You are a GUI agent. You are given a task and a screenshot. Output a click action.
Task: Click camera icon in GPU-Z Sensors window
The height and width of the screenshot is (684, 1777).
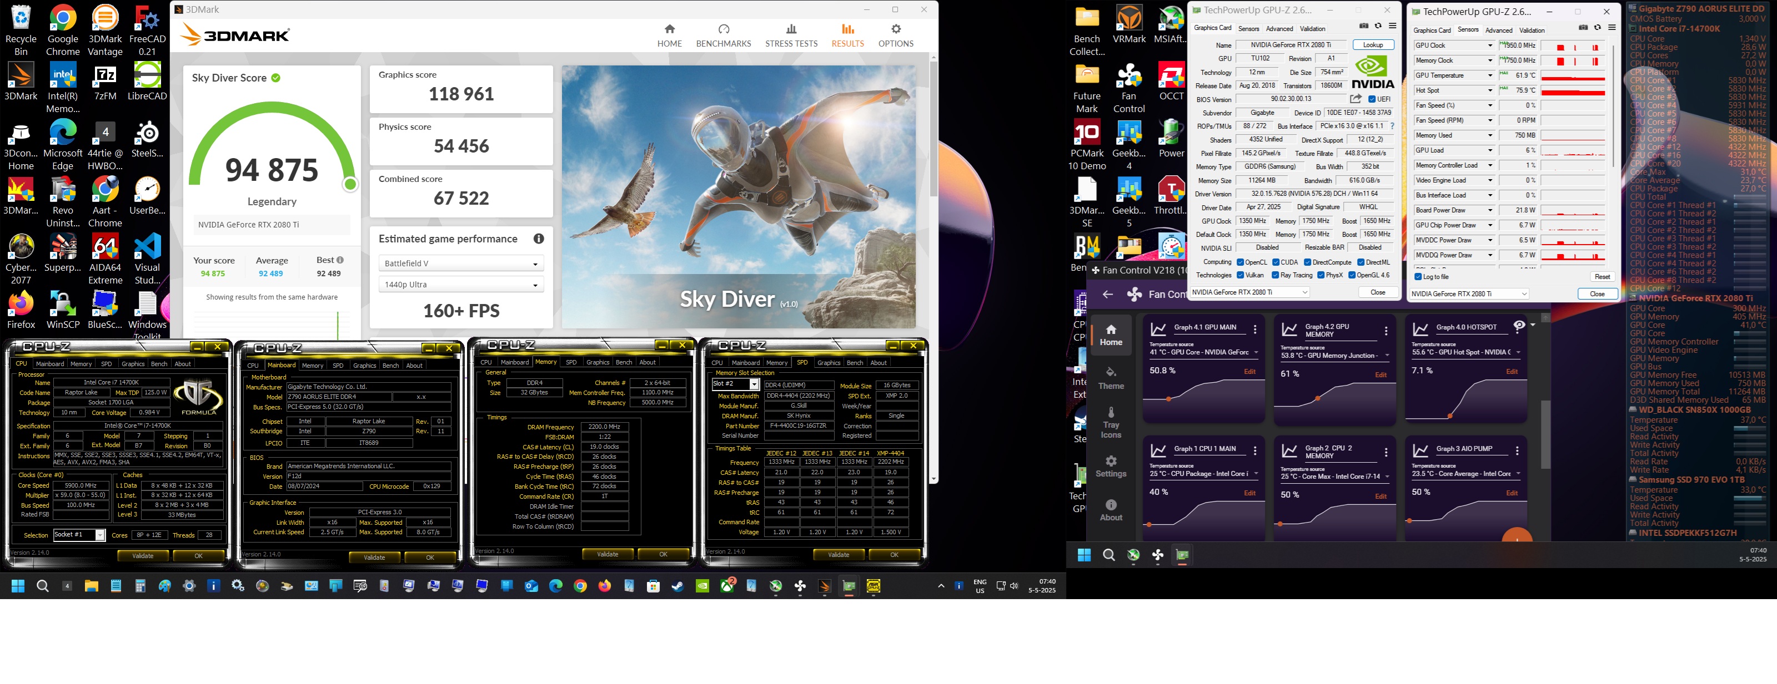[1583, 28]
